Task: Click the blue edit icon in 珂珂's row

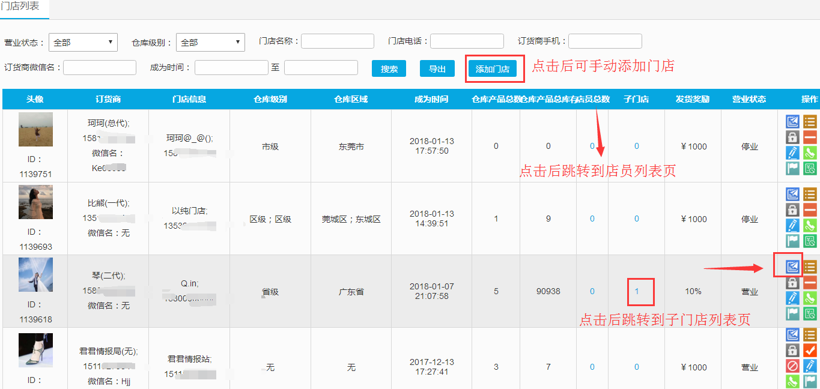Action: click(793, 122)
